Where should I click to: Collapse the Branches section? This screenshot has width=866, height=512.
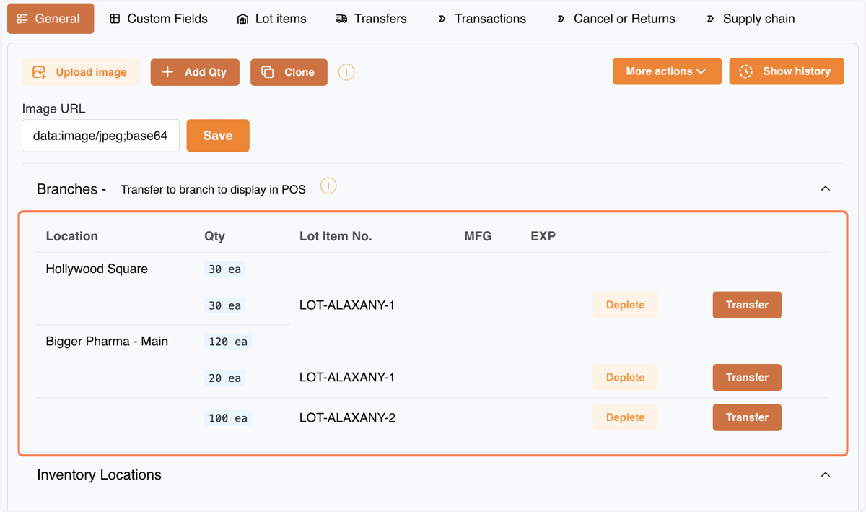click(826, 188)
